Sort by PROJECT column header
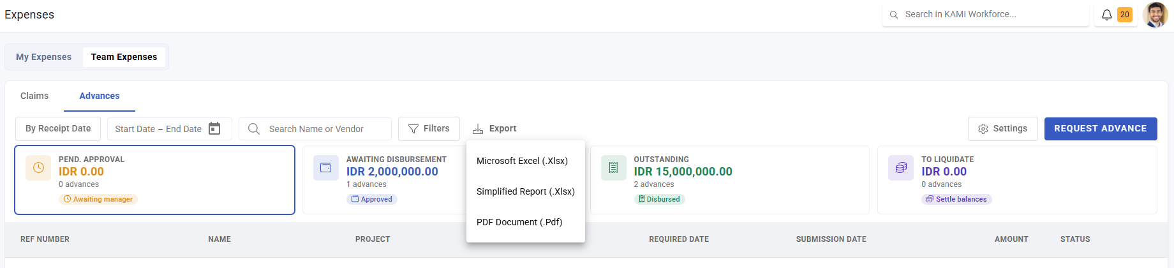Viewport: 1174px width, 268px height. (x=373, y=239)
